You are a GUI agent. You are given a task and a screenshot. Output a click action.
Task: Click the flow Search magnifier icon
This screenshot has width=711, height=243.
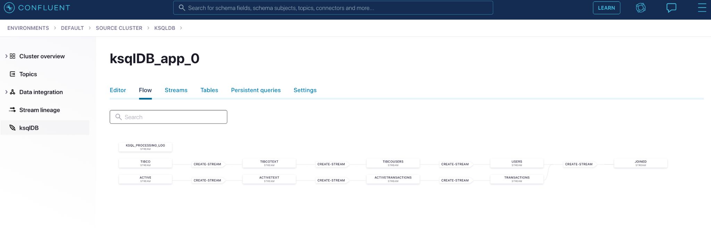click(118, 117)
